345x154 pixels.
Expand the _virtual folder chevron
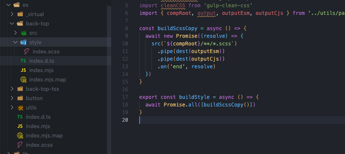coord(12,14)
